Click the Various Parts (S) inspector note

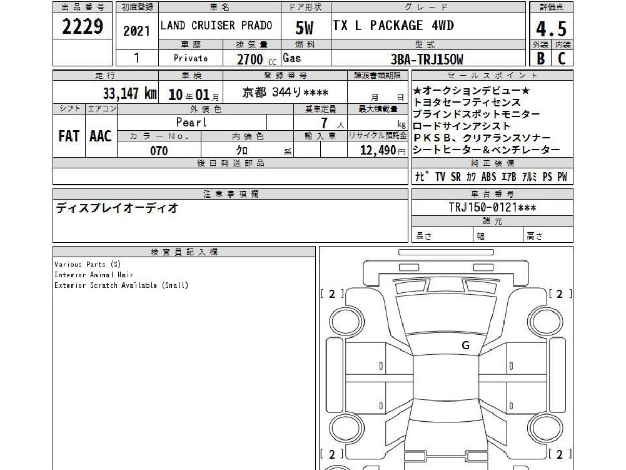[88, 264]
